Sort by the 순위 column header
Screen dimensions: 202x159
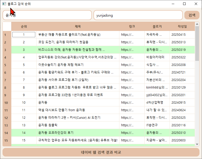(x=24, y=26)
